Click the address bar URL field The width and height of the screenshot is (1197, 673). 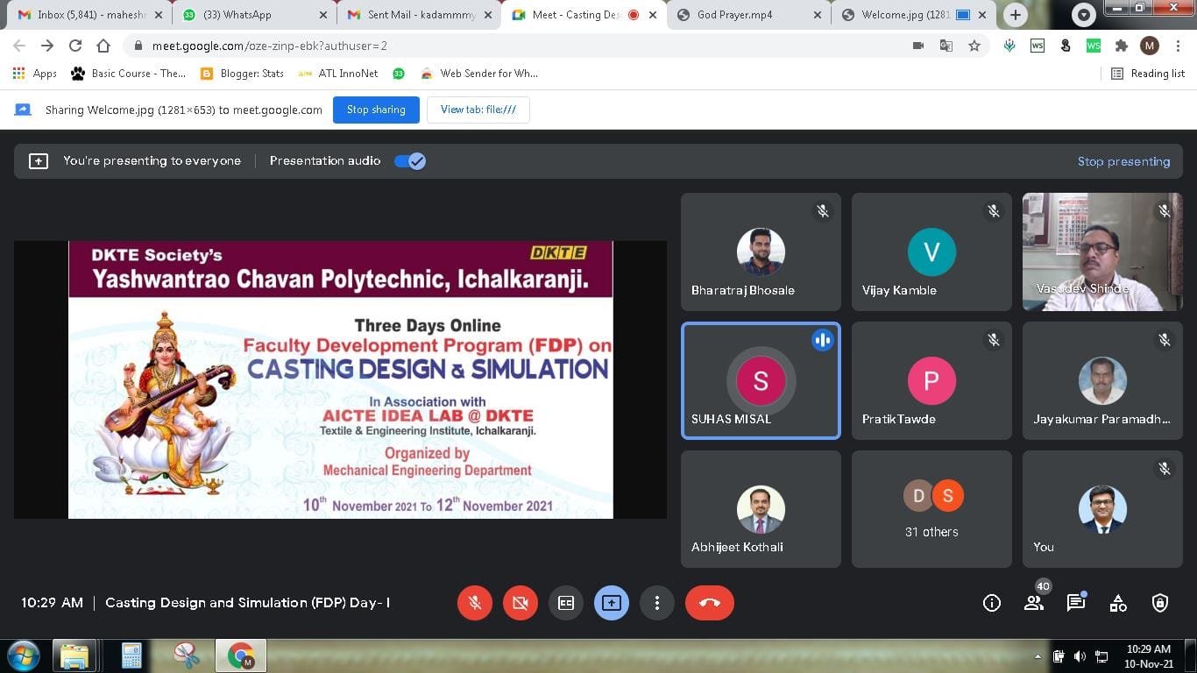pos(526,46)
